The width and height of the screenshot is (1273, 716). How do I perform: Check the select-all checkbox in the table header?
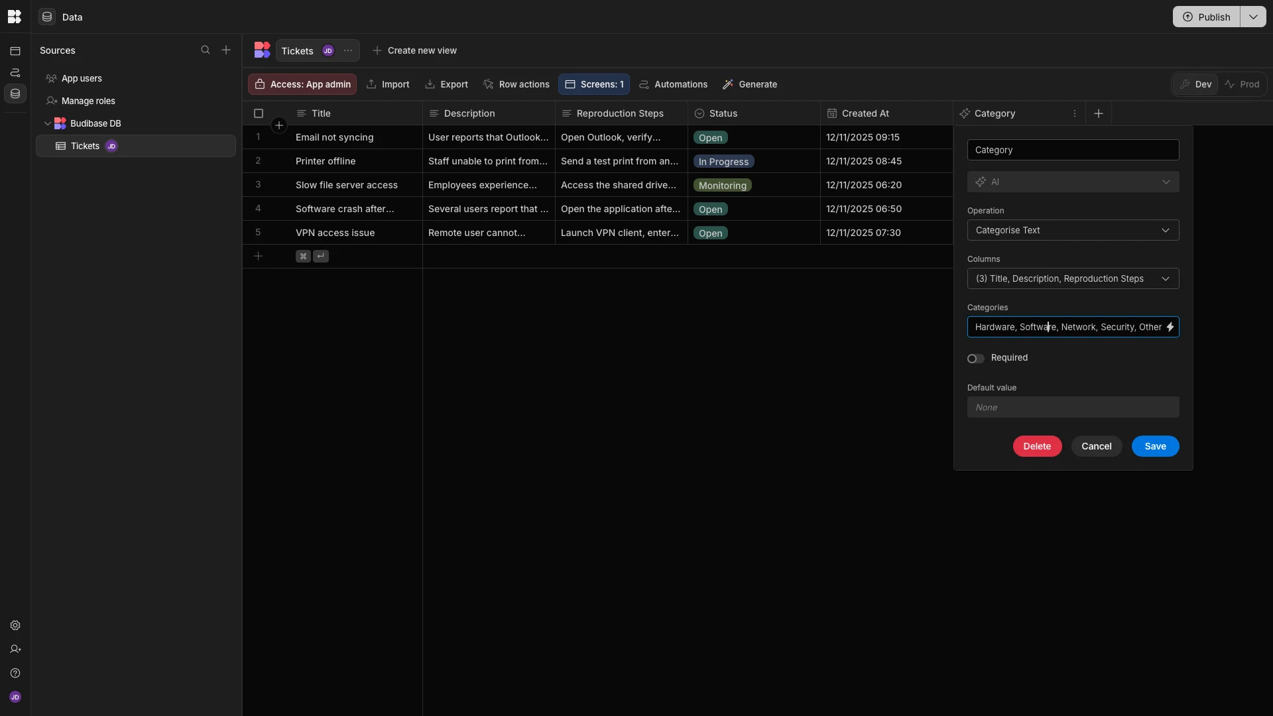(258, 113)
